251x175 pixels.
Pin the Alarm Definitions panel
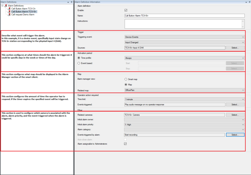(x=71, y=2)
